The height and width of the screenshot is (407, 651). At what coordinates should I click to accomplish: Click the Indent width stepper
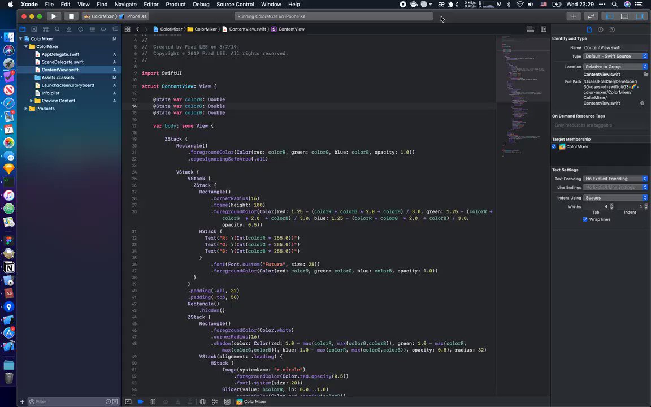(x=645, y=206)
